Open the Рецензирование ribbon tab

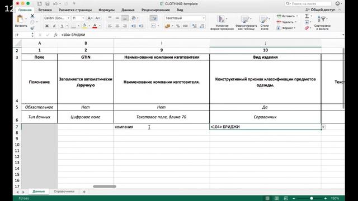pos(156,10)
